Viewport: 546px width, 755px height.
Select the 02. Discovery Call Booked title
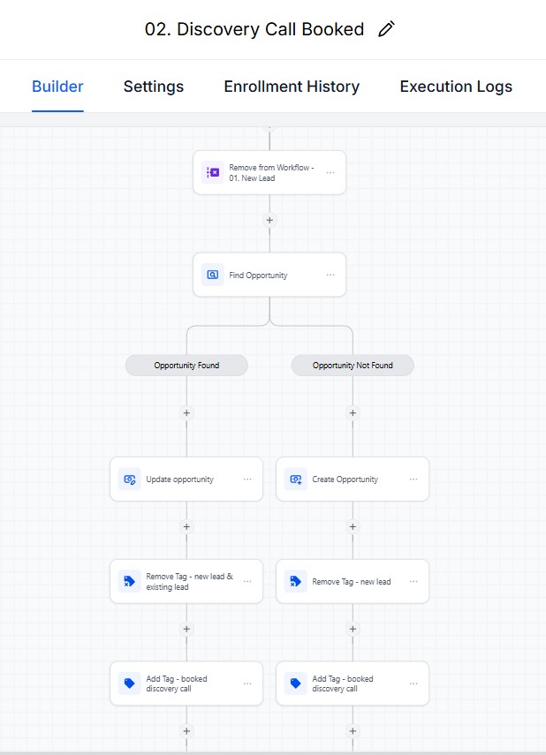point(254,29)
